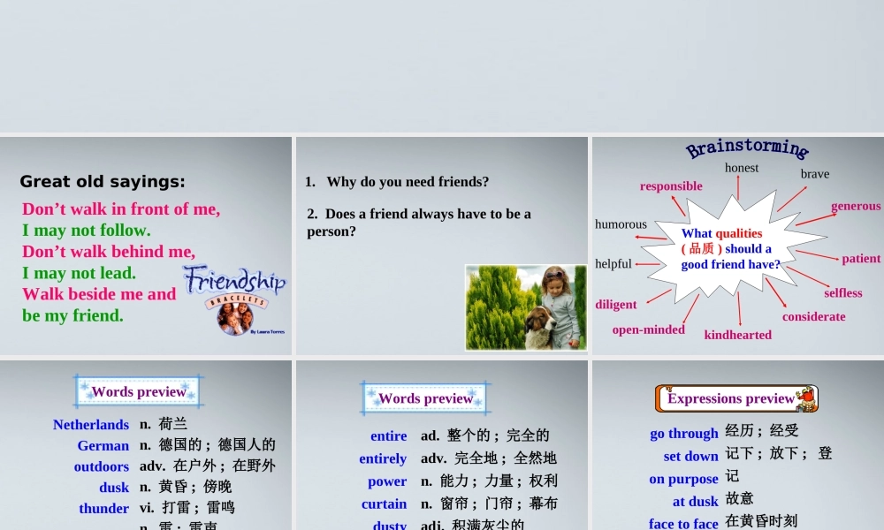Open the Great old sayings slide thumbnail
Screen dimensions: 884x530
click(x=146, y=246)
